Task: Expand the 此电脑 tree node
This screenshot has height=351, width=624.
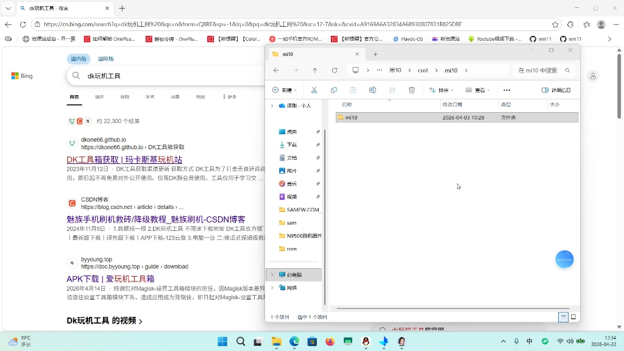Action: 272,275
